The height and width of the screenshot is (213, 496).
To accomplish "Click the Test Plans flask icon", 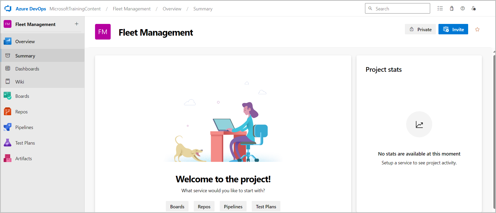I will [x=8, y=143].
